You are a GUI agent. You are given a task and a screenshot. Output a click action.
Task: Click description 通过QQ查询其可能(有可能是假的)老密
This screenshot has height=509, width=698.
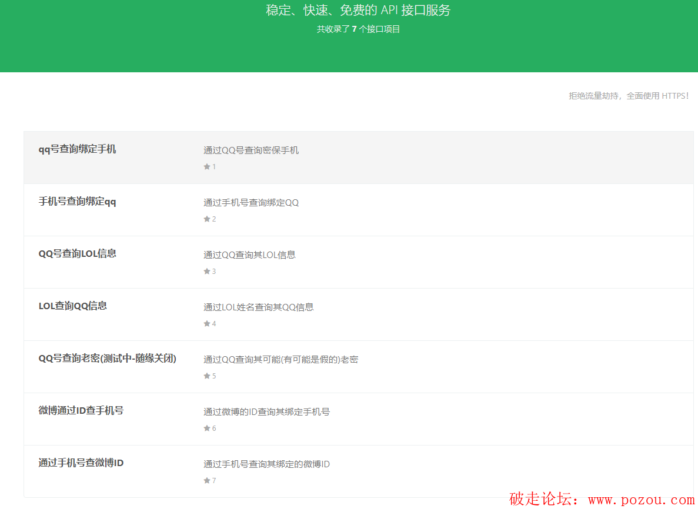point(281,360)
